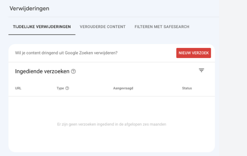Click divider line under Verwijderingen title
This screenshot has height=156, width=247.
(x=114, y=17)
